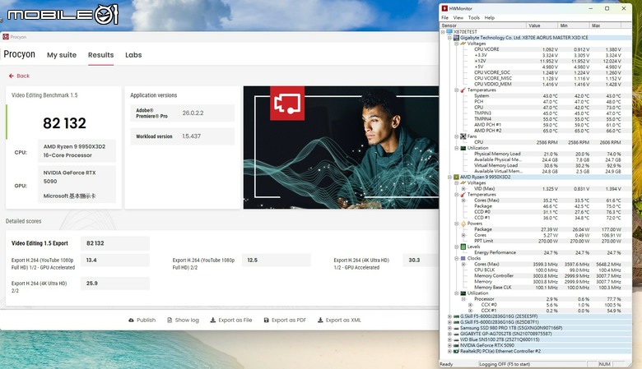Click Premiere Pro version 26.0.2.2
The width and height of the screenshot is (642, 369).
click(193, 113)
